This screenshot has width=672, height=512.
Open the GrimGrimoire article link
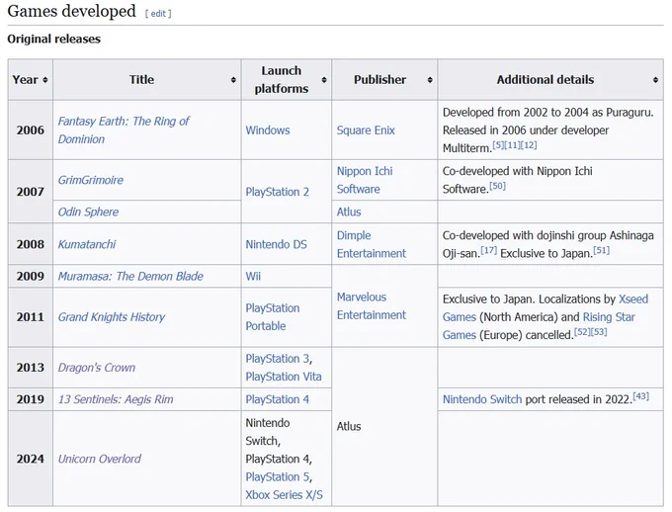tap(91, 180)
